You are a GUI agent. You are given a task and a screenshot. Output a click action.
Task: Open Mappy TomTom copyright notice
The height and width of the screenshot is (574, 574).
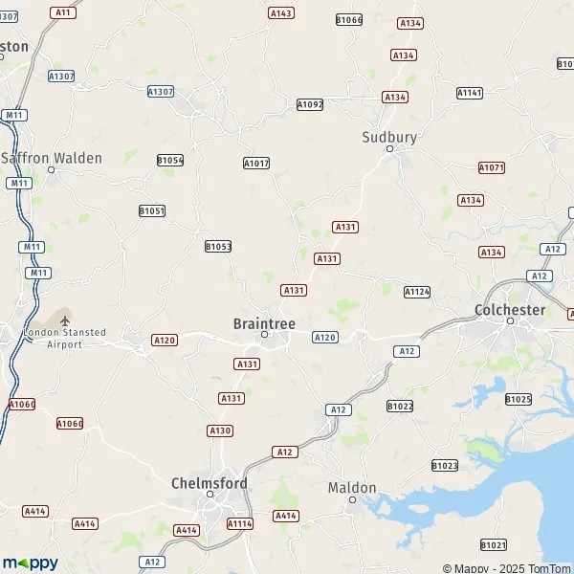(x=507, y=568)
